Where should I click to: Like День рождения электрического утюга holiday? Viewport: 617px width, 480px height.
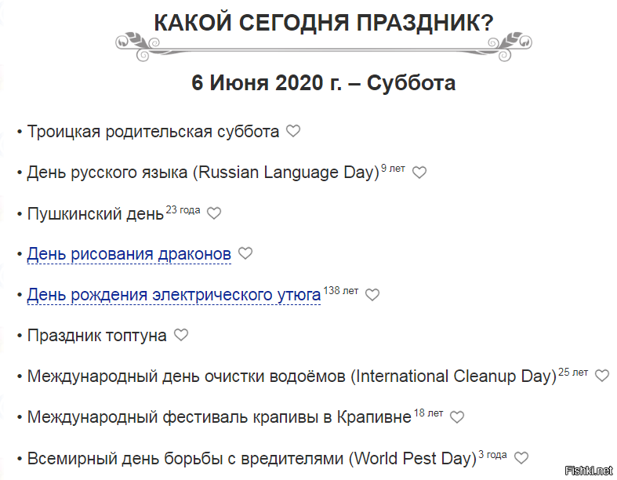point(372,295)
